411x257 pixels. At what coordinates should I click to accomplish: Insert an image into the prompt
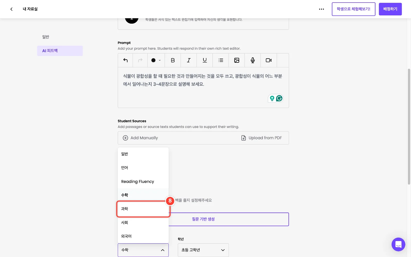pyautogui.click(x=237, y=60)
